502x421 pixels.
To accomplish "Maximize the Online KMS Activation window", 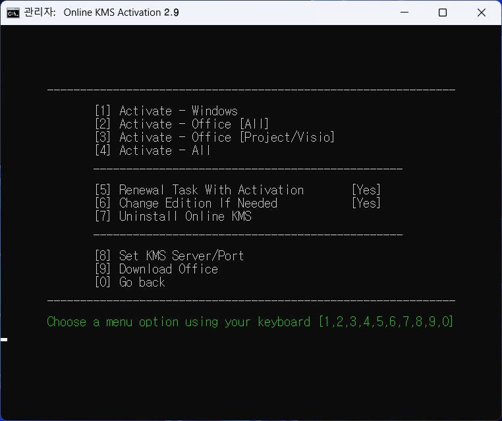I will (x=443, y=13).
